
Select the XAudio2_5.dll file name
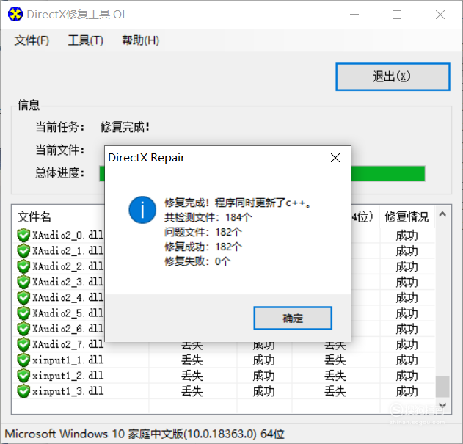68,313
